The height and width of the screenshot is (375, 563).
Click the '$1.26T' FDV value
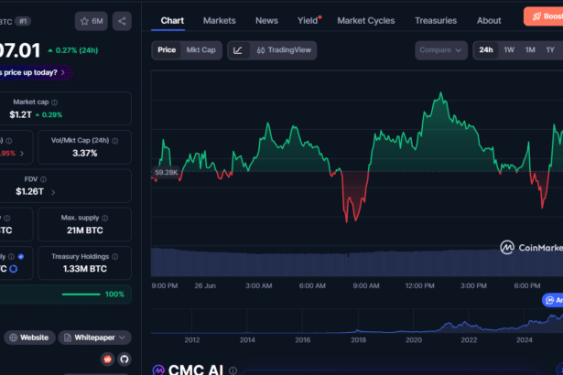pos(29,192)
